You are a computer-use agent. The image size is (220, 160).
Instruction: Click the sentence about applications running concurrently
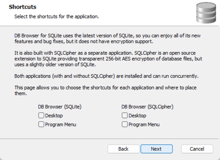(x=106, y=76)
